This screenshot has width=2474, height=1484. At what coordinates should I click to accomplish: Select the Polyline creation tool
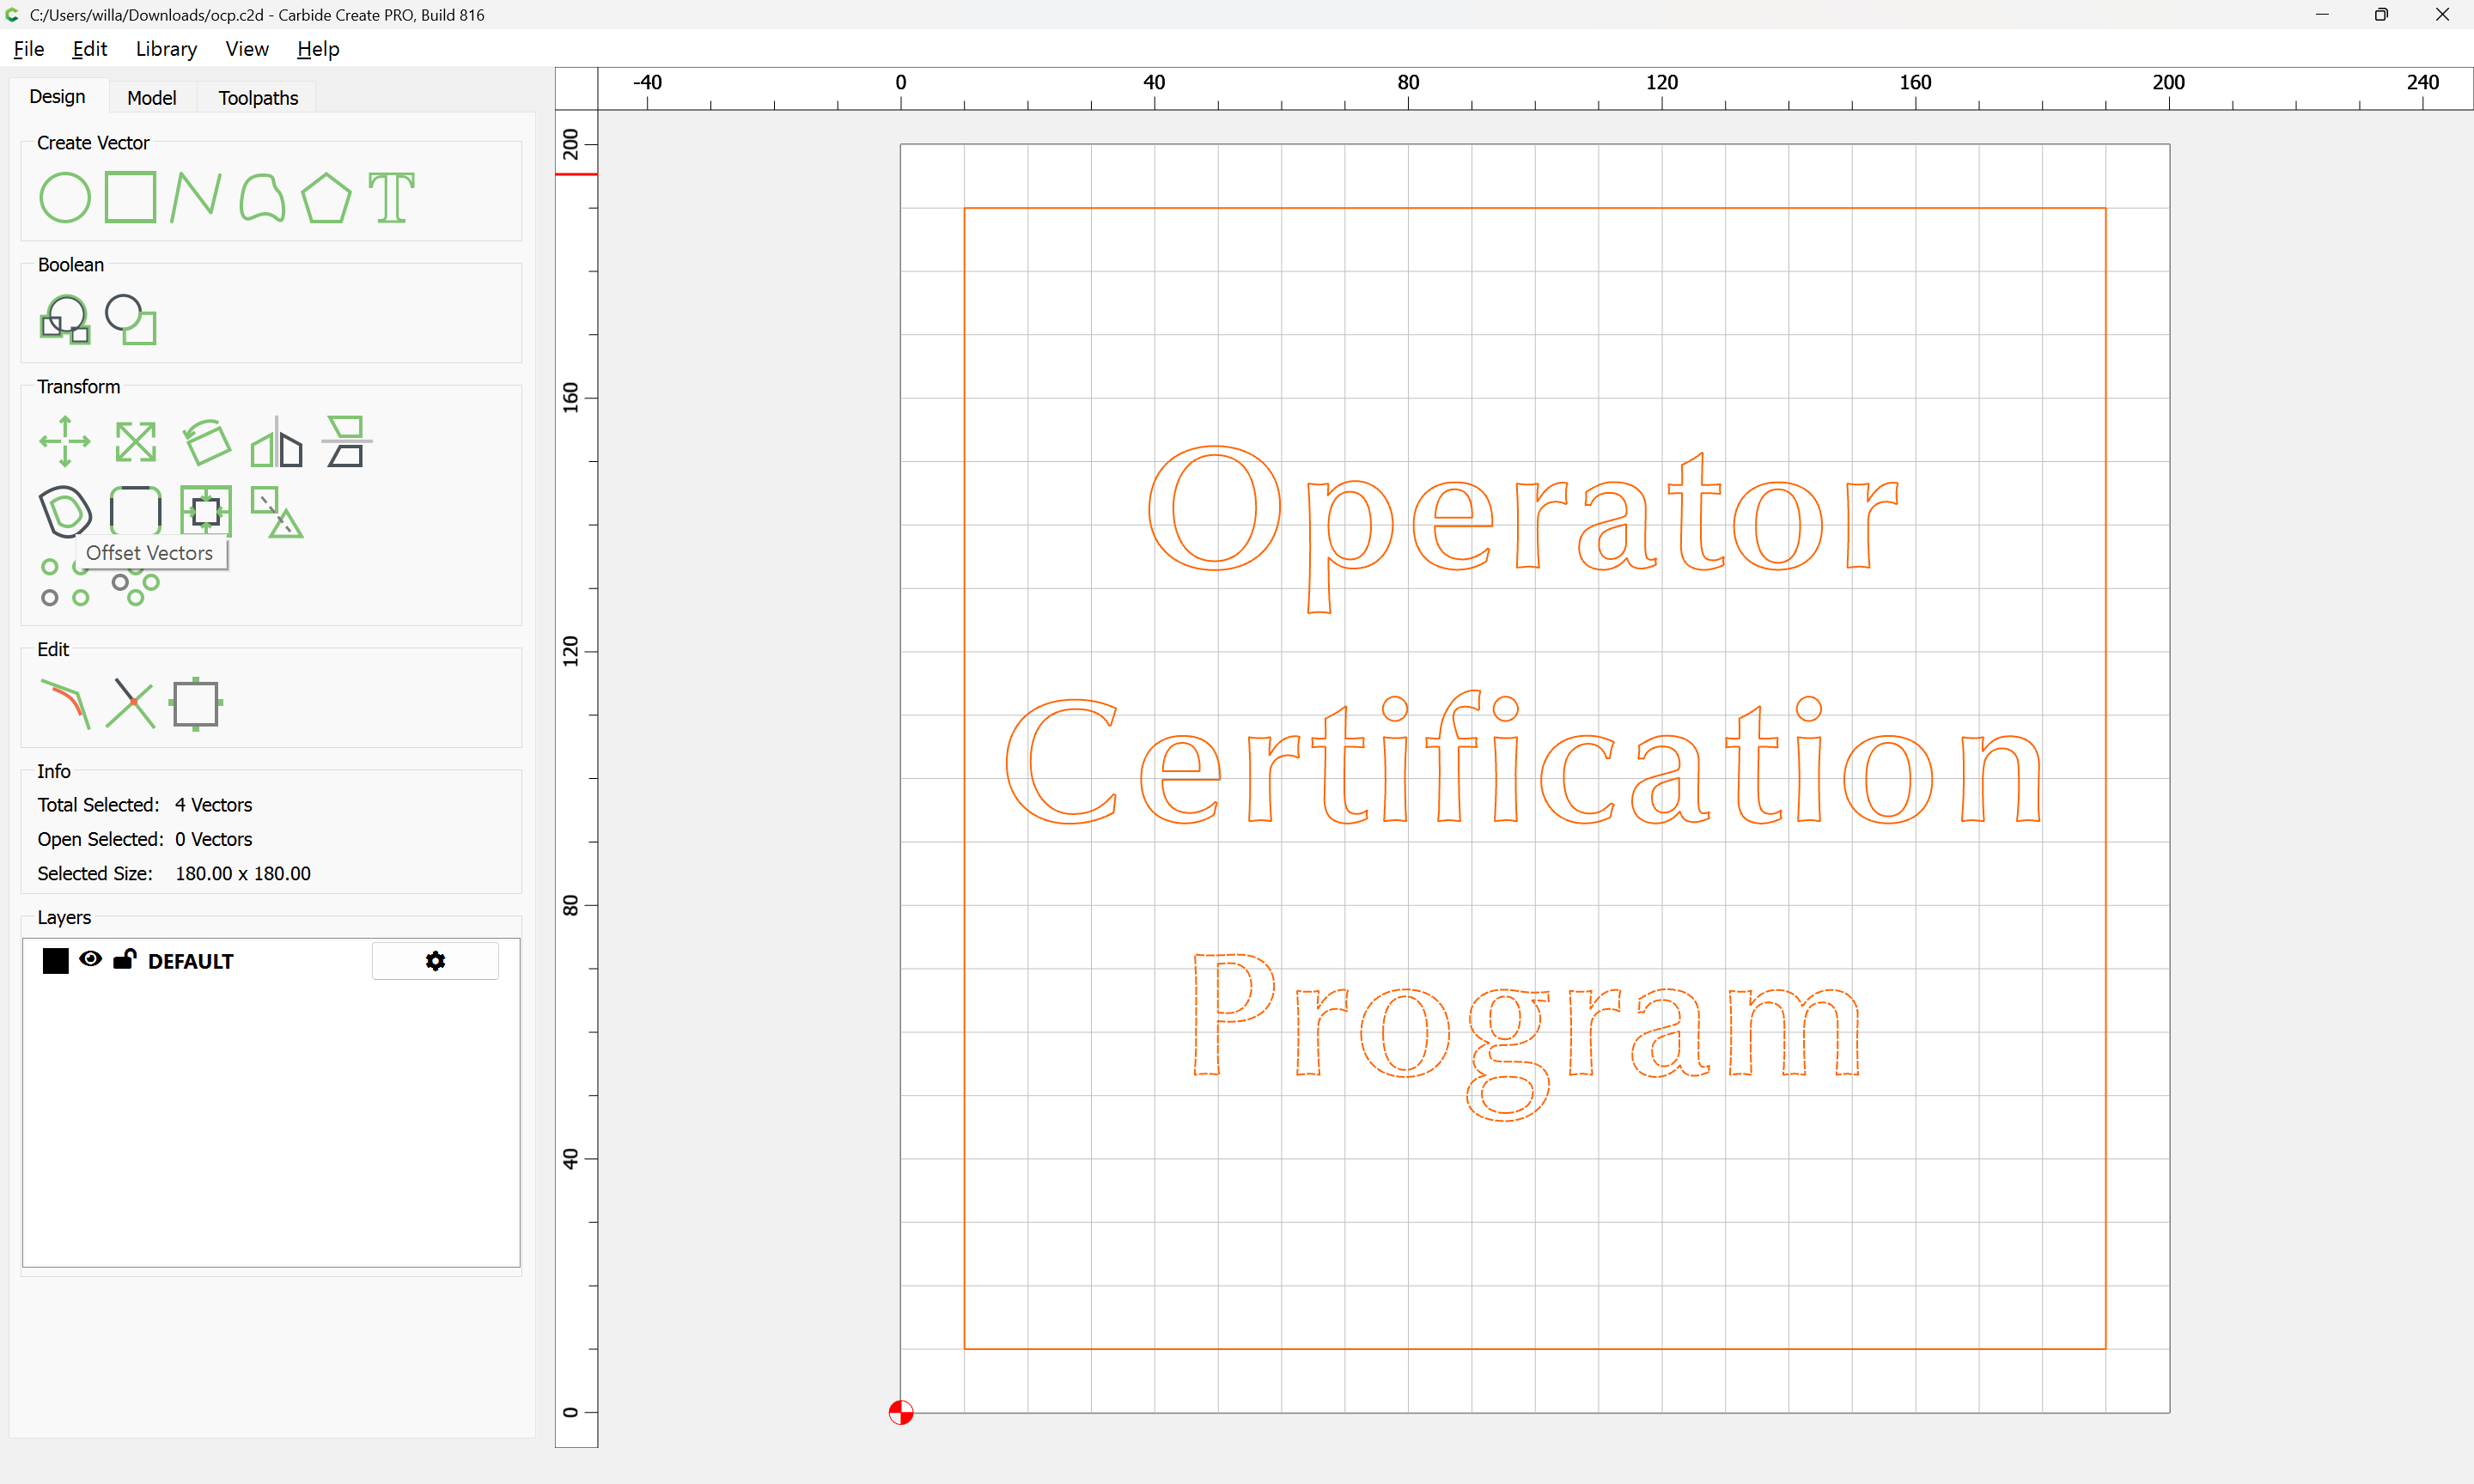click(x=195, y=196)
